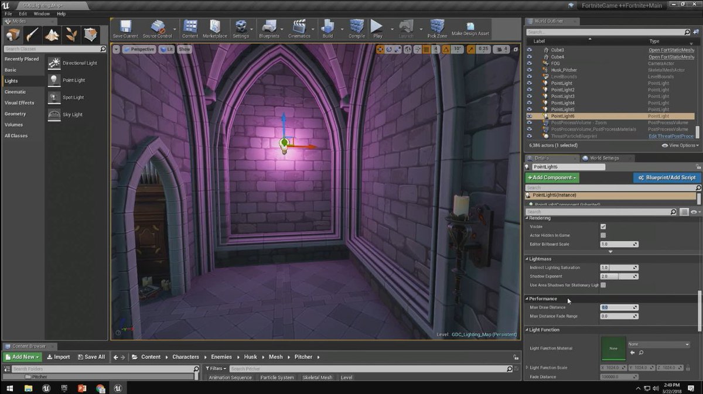Open the Help menu
Screen dimensions: 703x394
click(x=62, y=13)
